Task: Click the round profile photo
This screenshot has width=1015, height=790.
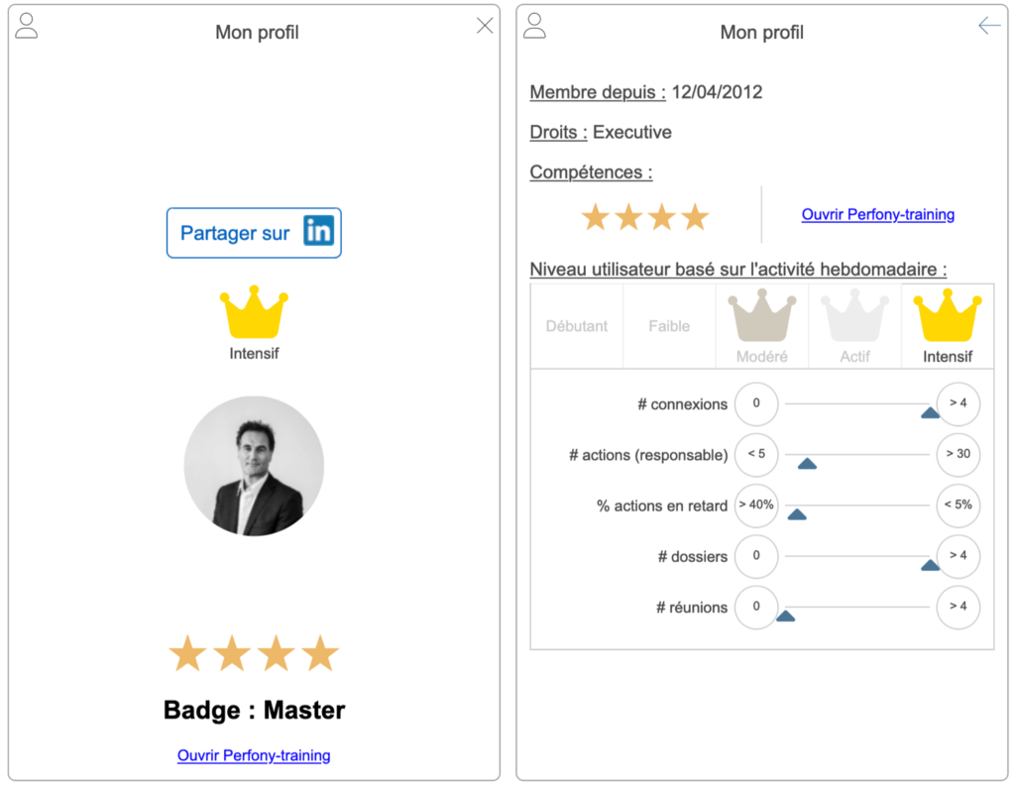Action: click(x=254, y=466)
